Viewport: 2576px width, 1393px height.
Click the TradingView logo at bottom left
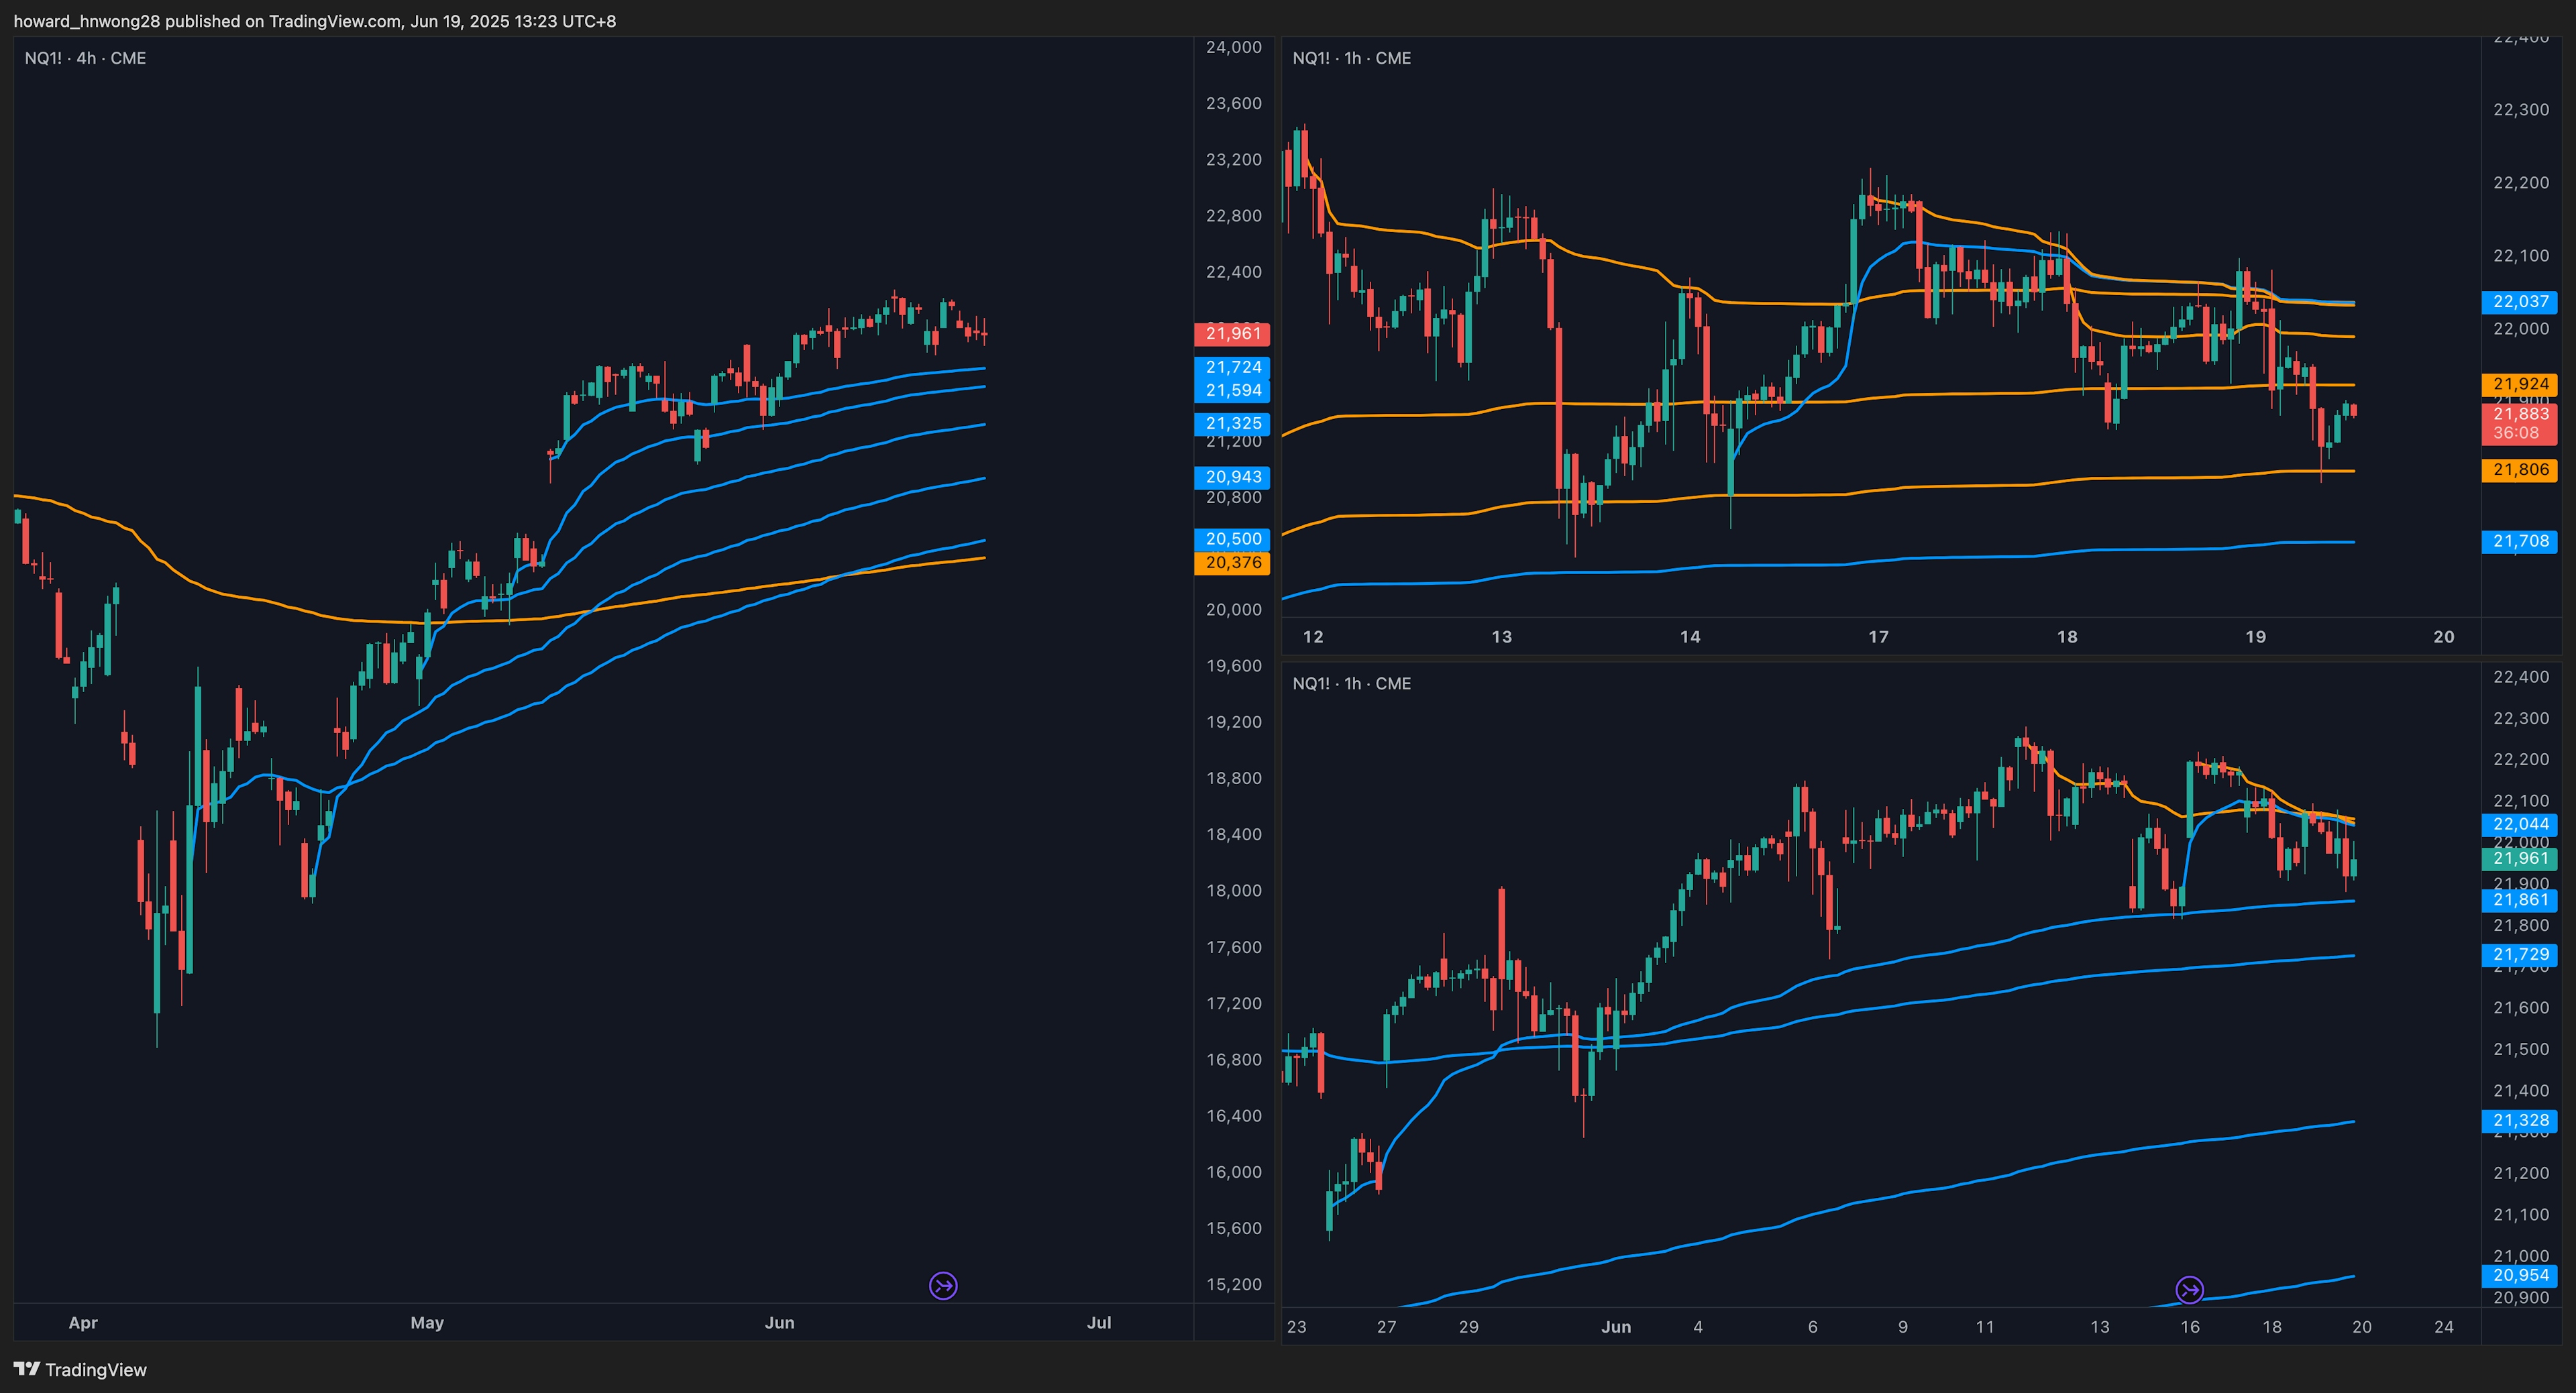pyautogui.click(x=80, y=1369)
